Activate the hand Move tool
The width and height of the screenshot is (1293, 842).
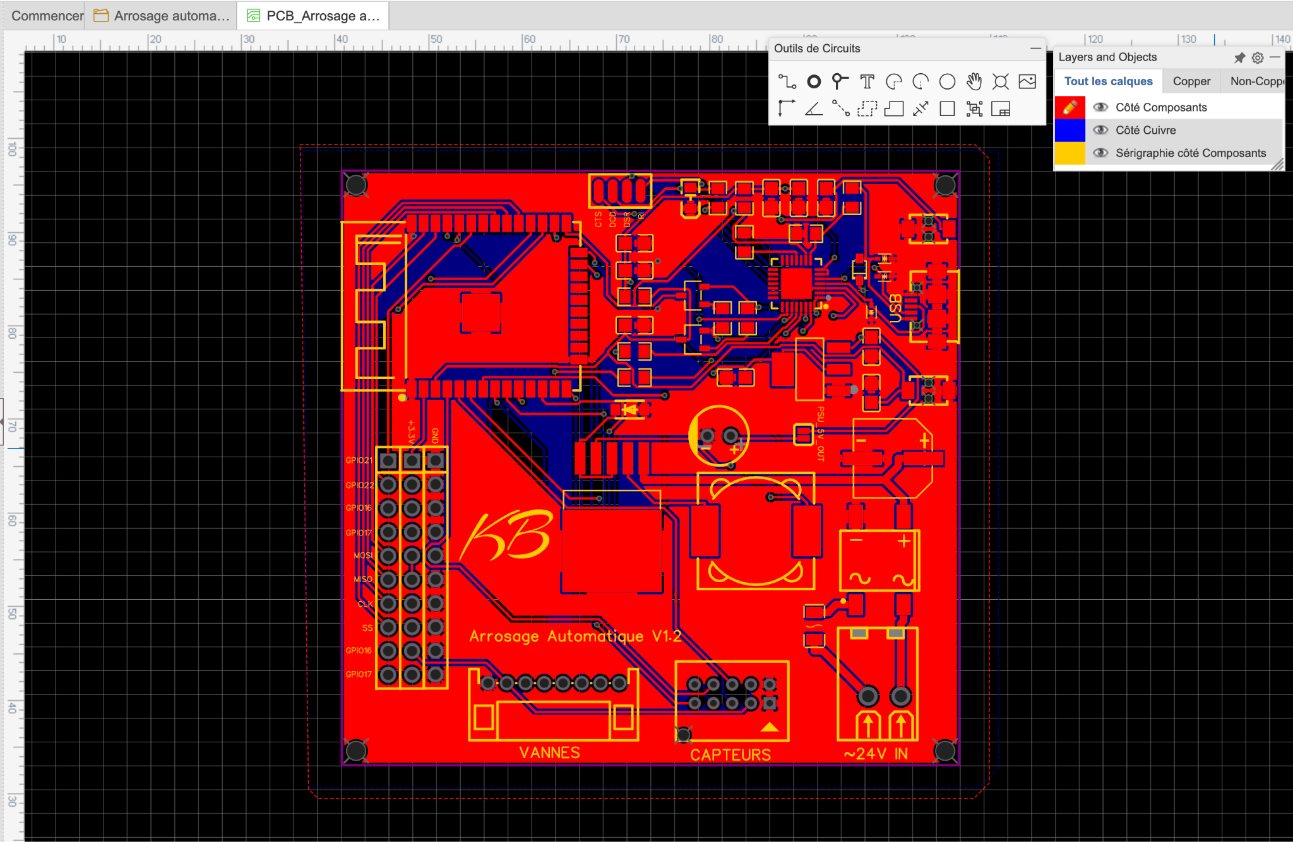974,81
